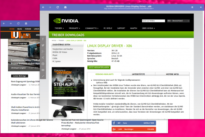
Task: Share via Google Plus icon in side bar
Action: (x=43, y=51)
